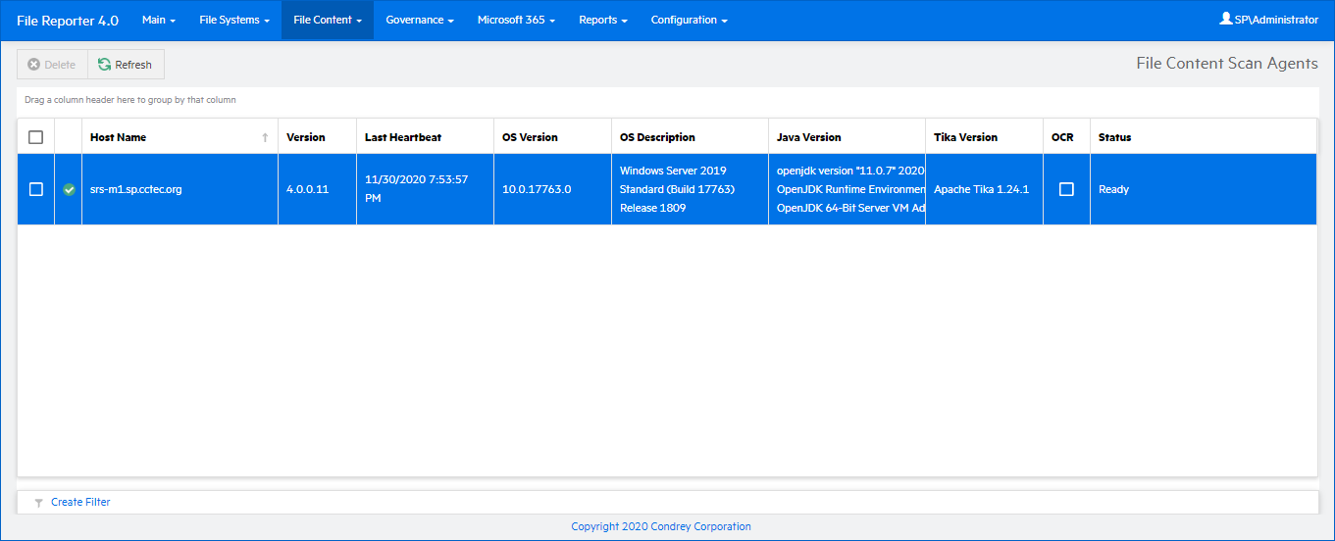Toggle the OCR checkbox for the agent
The width and height of the screenshot is (1335, 541).
click(x=1066, y=189)
